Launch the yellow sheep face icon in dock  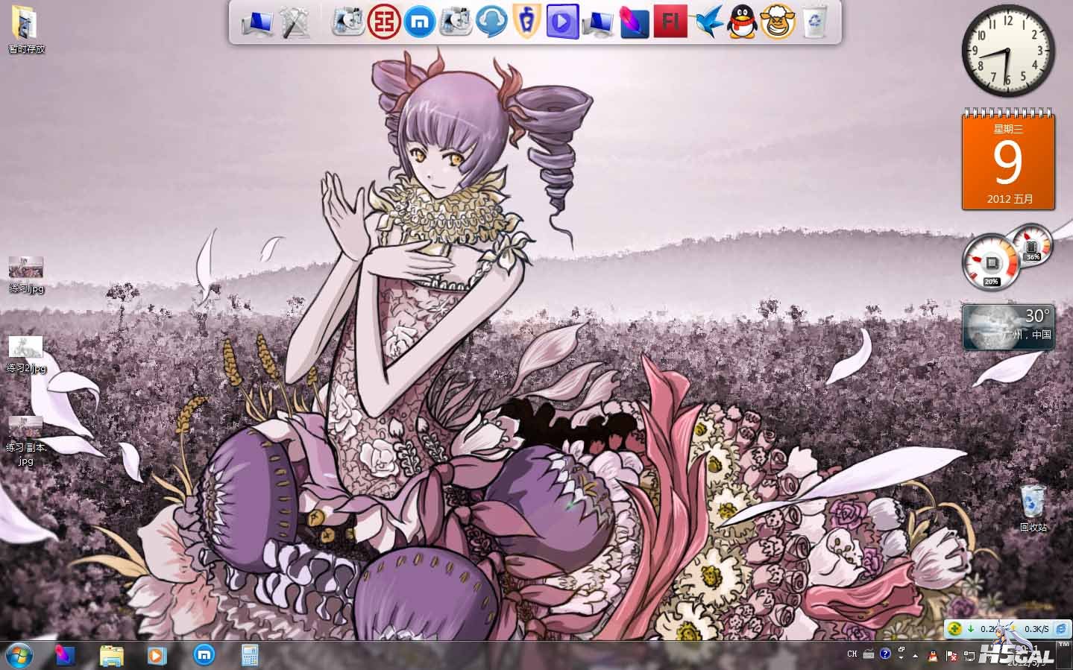click(x=777, y=22)
